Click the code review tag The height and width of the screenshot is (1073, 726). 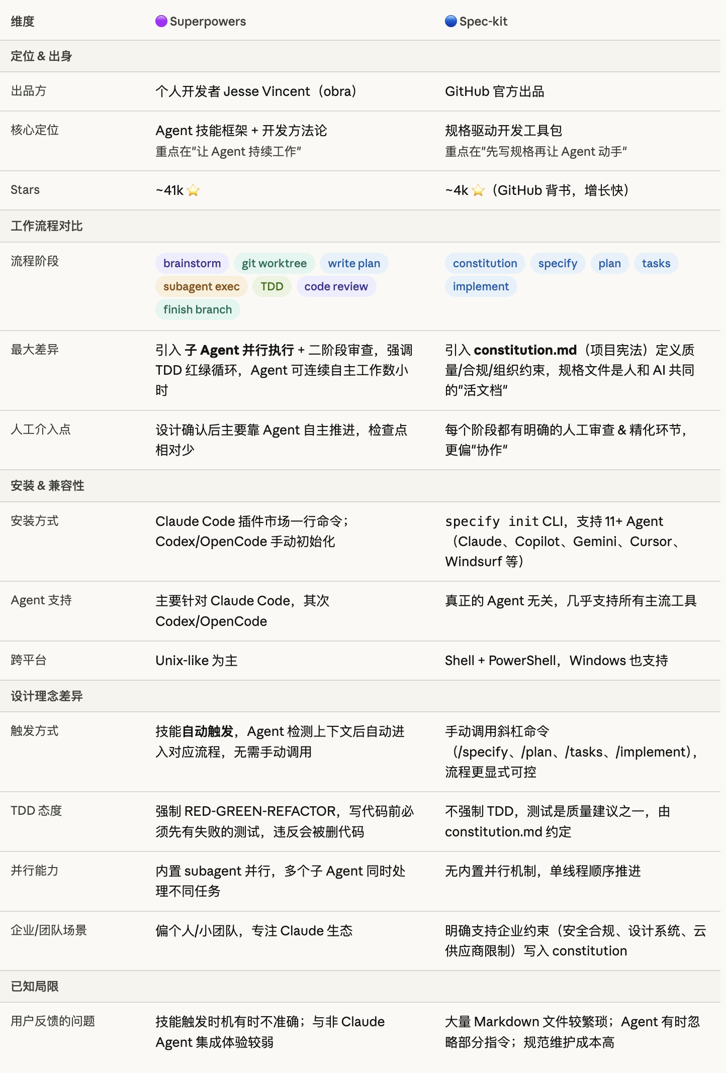click(336, 286)
